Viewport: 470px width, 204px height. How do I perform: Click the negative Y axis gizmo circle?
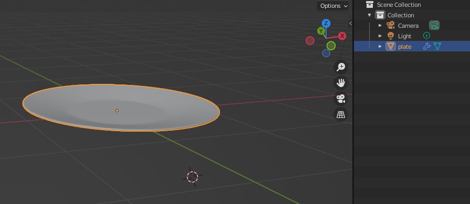click(331, 46)
